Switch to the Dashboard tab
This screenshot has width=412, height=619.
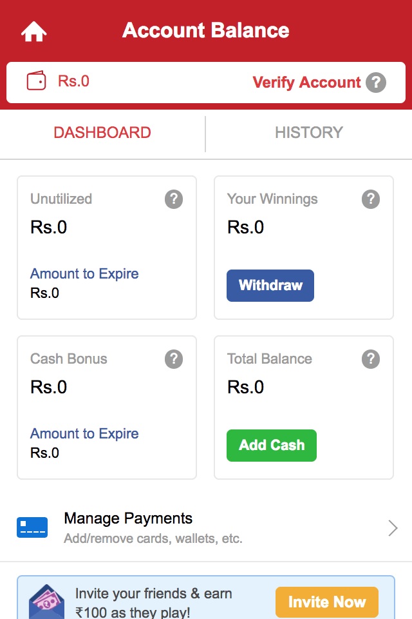pos(102,133)
